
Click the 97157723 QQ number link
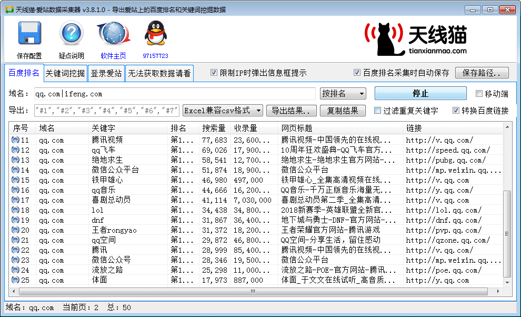(x=155, y=56)
